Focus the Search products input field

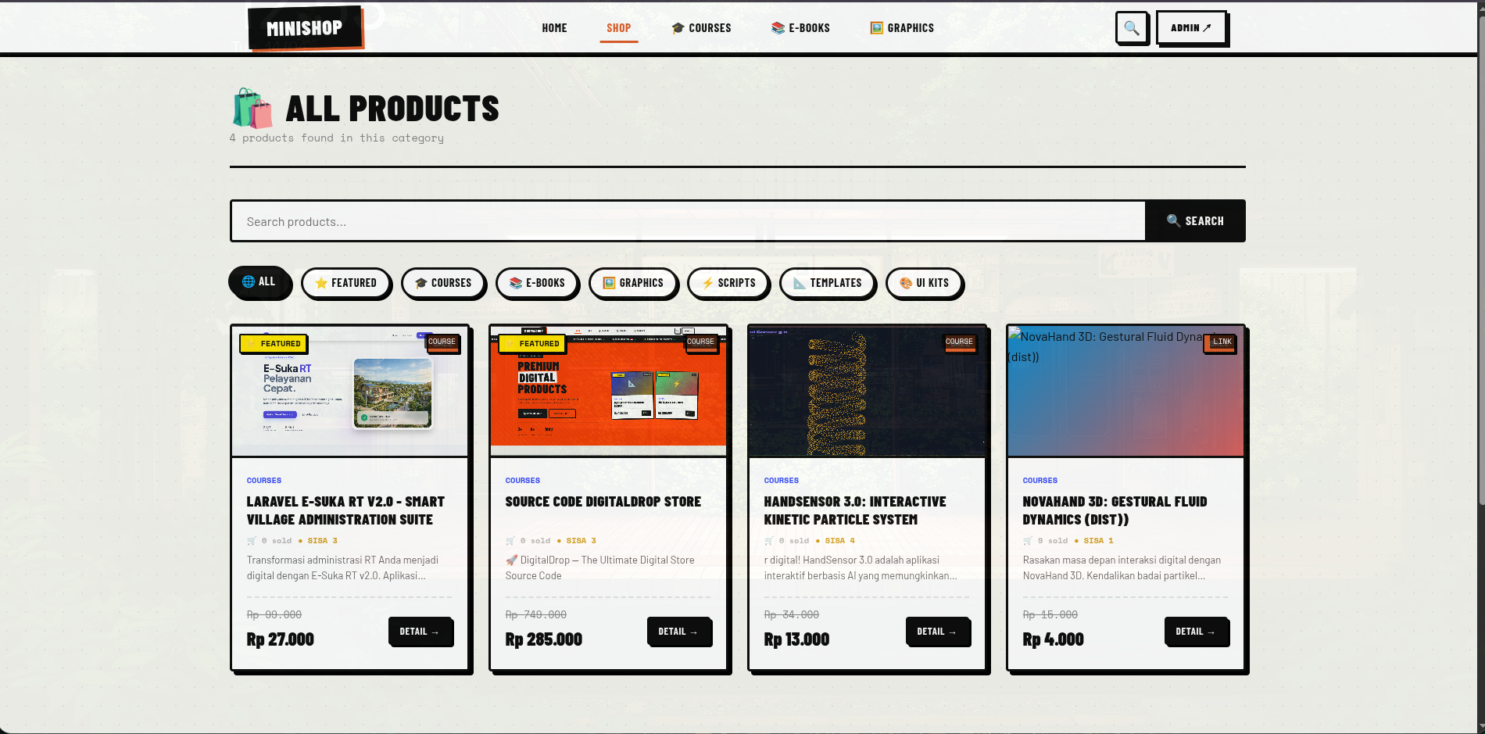click(688, 221)
